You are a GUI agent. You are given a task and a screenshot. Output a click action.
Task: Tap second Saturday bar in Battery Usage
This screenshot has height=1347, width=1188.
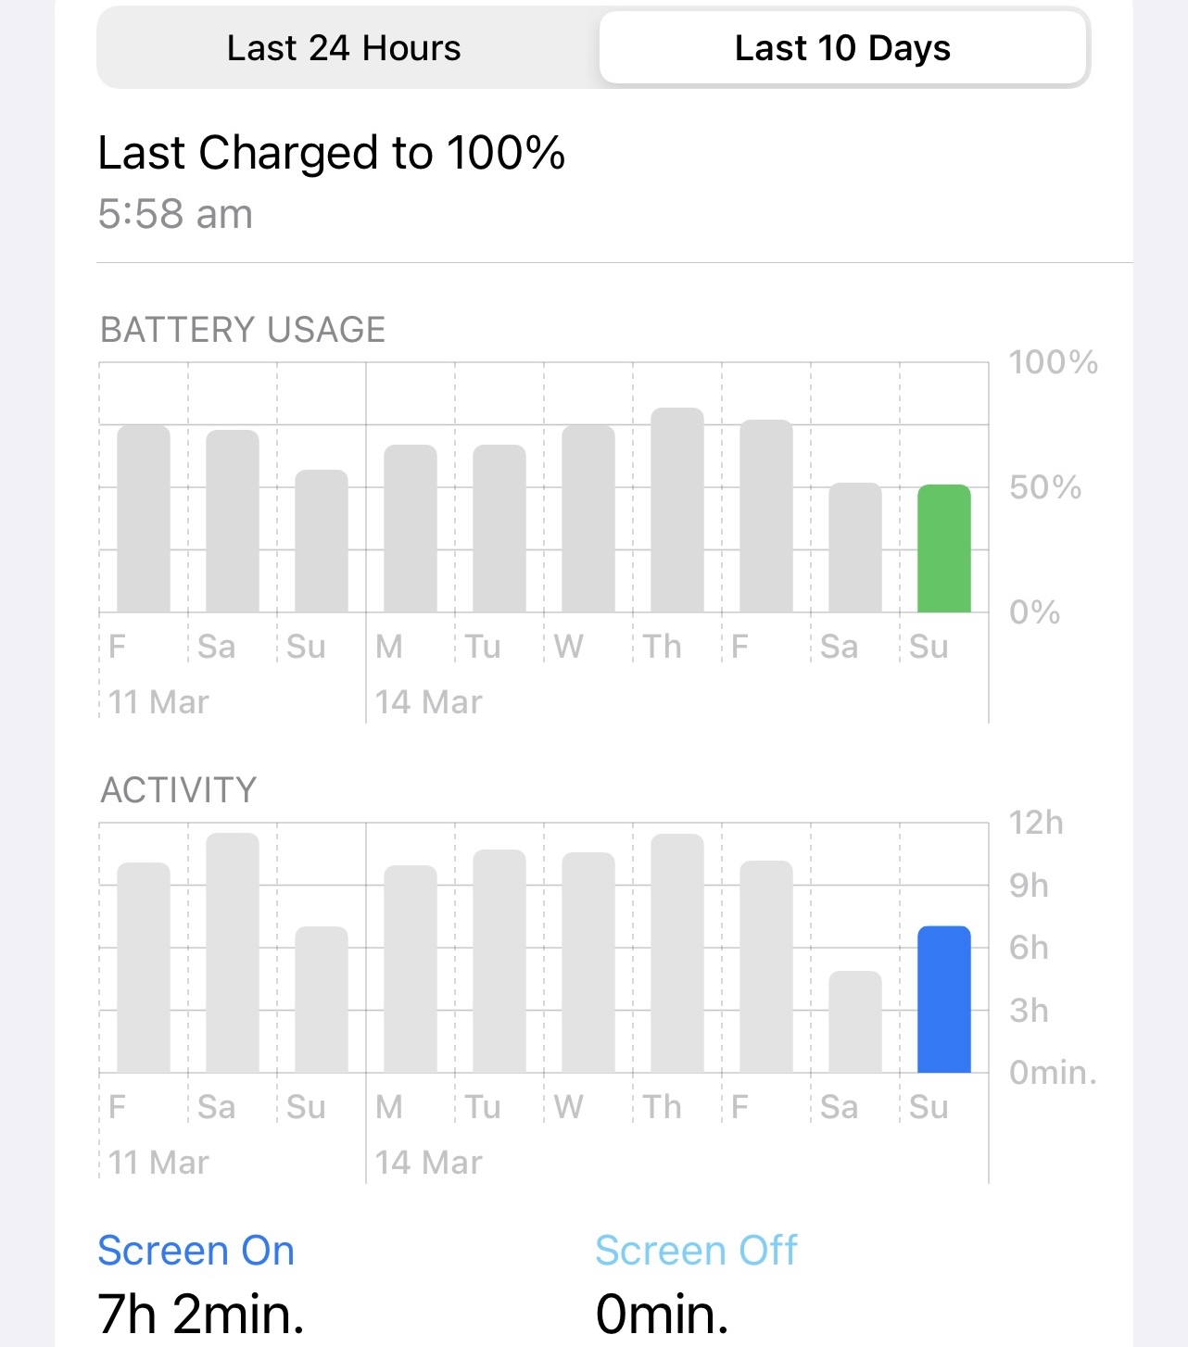pyautogui.click(x=855, y=548)
